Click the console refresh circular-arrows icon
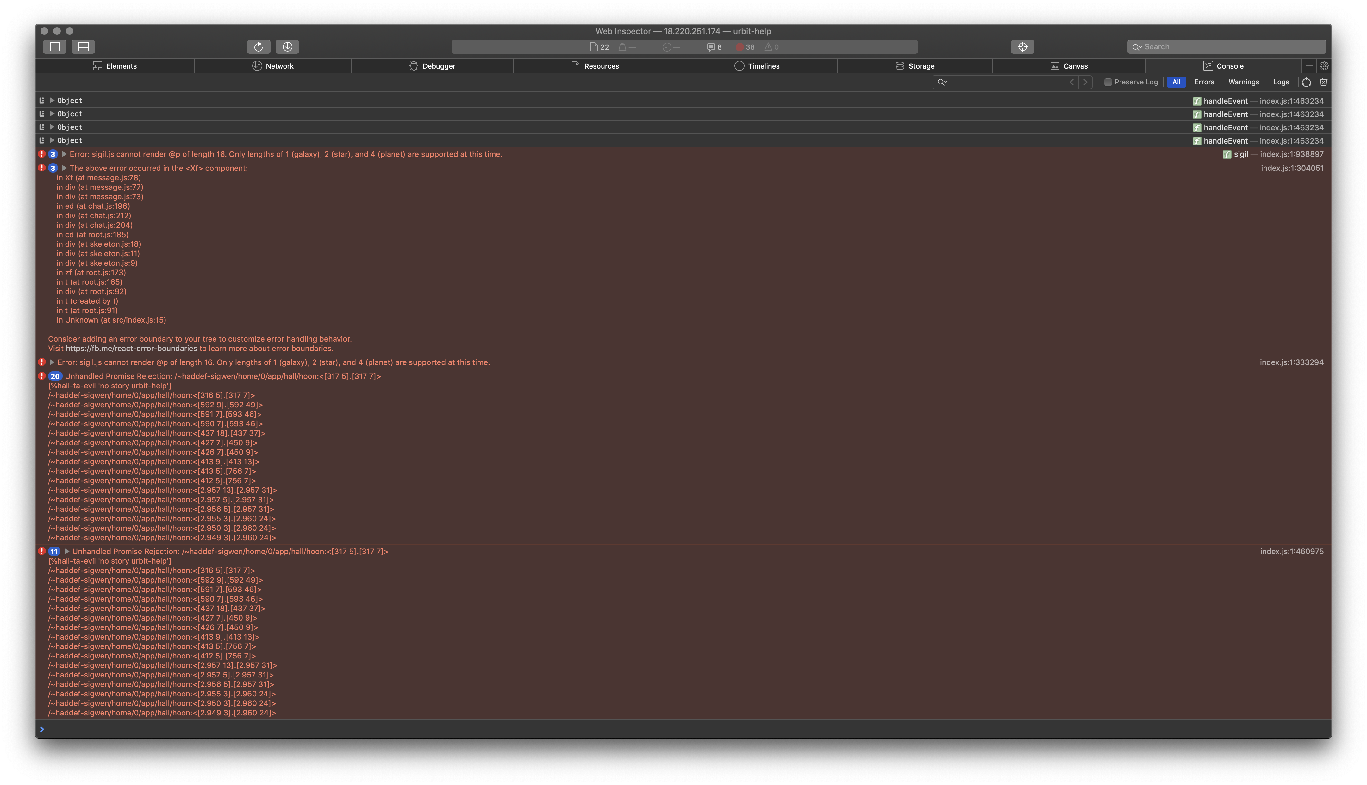 (x=1306, y=82)
